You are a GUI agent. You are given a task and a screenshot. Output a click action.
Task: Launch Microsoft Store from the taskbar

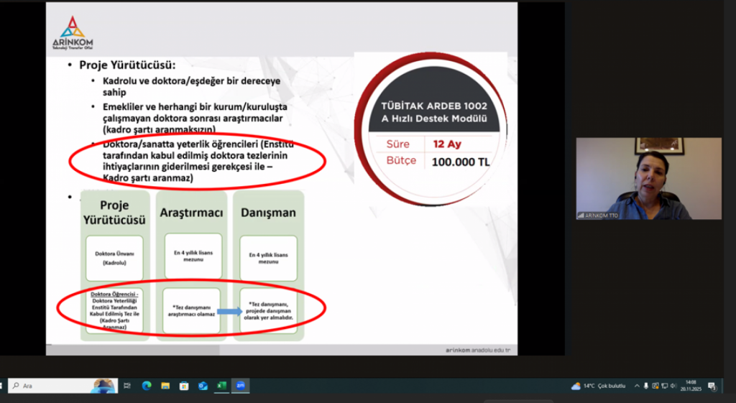point(184,386)
